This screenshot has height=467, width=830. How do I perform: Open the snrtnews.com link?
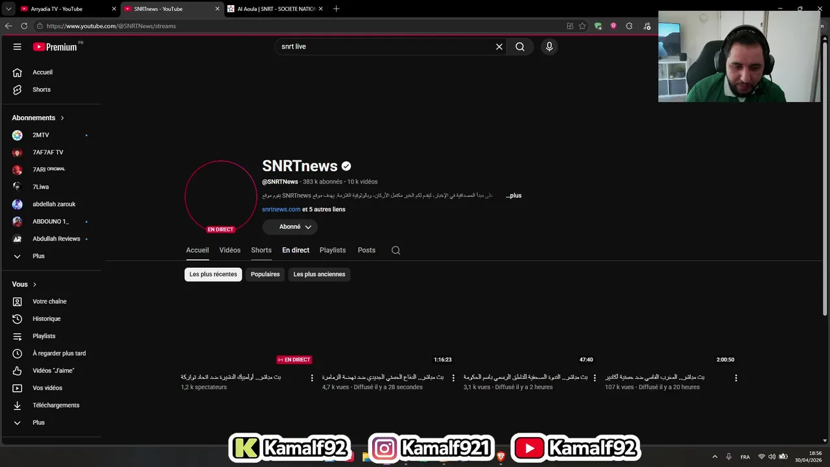point(281,210)
